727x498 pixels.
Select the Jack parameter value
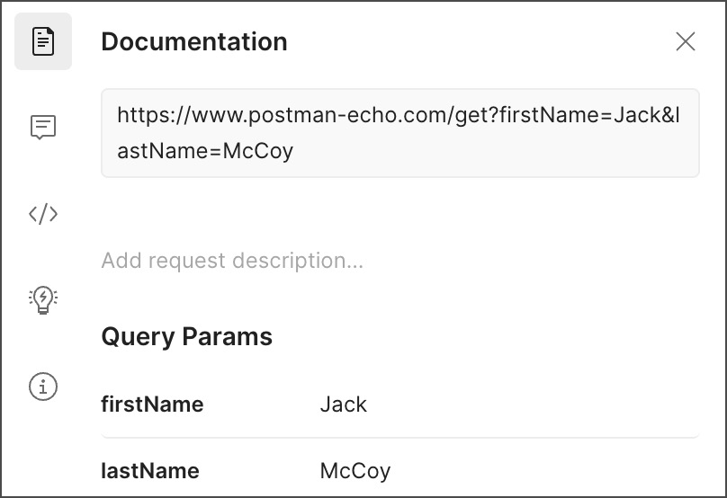[344, 405]
